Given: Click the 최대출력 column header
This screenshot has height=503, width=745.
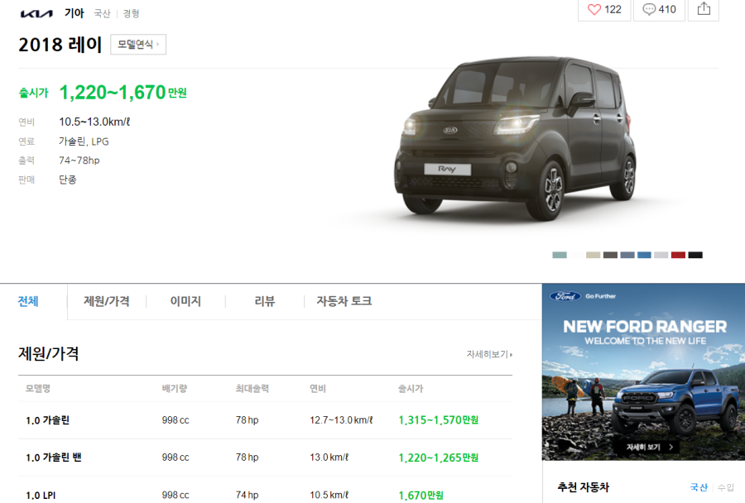Looking at the screenshot, I should coord(252,389).
